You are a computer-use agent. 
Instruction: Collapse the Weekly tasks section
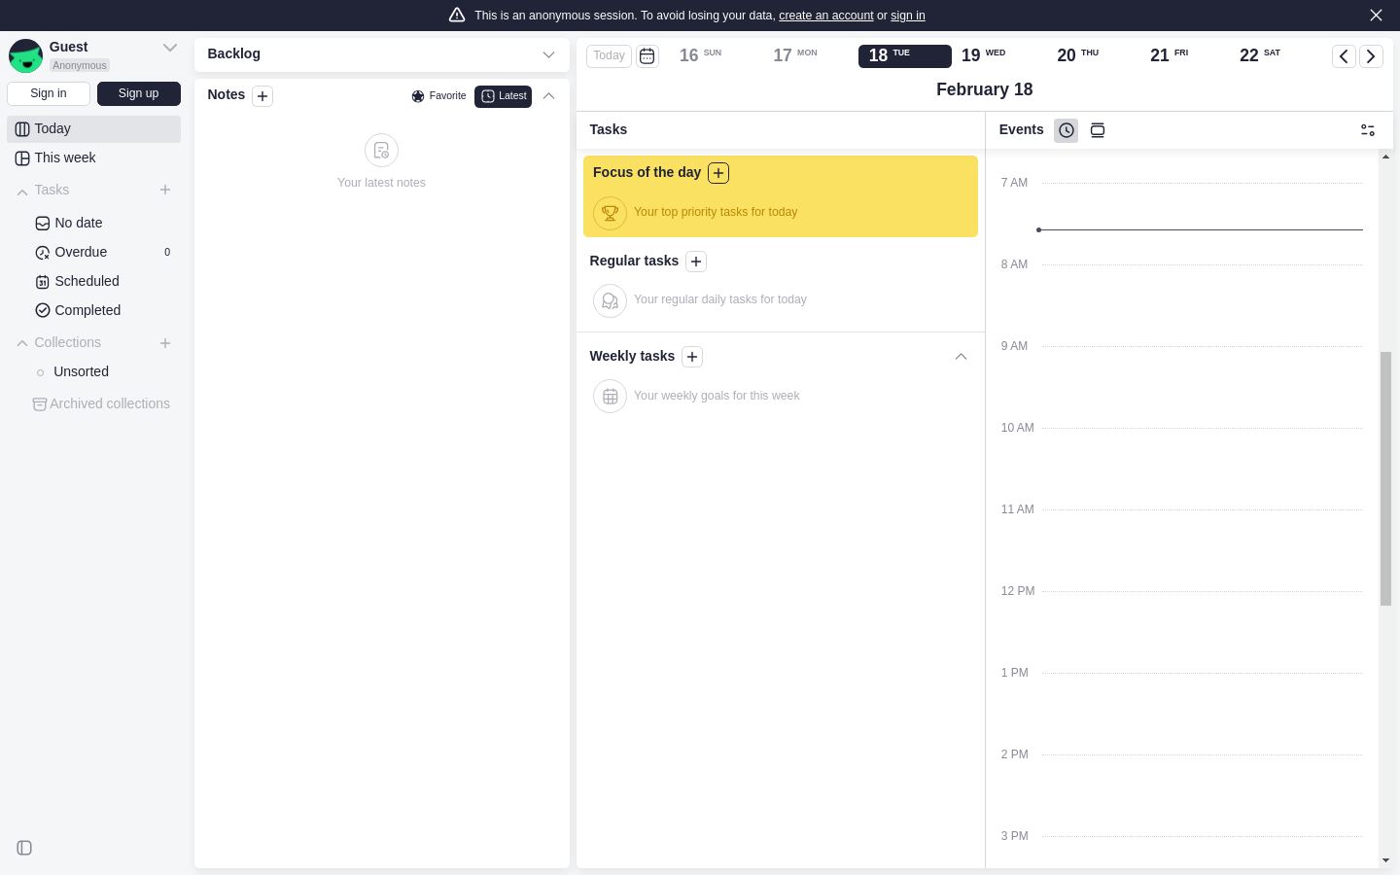(x=961, y=357)
